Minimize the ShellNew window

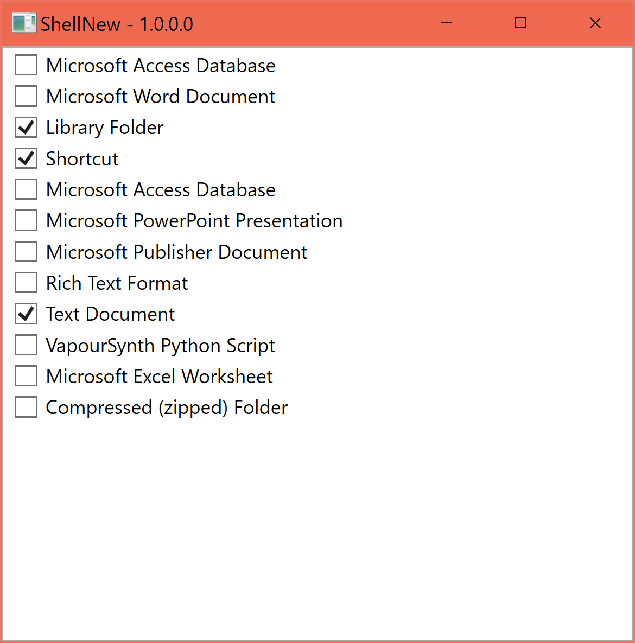point(446,23)
